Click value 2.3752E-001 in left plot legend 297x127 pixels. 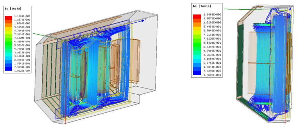pyautogui.click(x=23, y=60)
